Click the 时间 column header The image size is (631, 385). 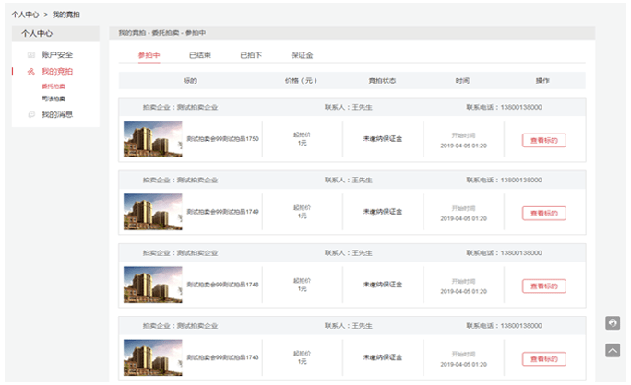click(462, 81)
